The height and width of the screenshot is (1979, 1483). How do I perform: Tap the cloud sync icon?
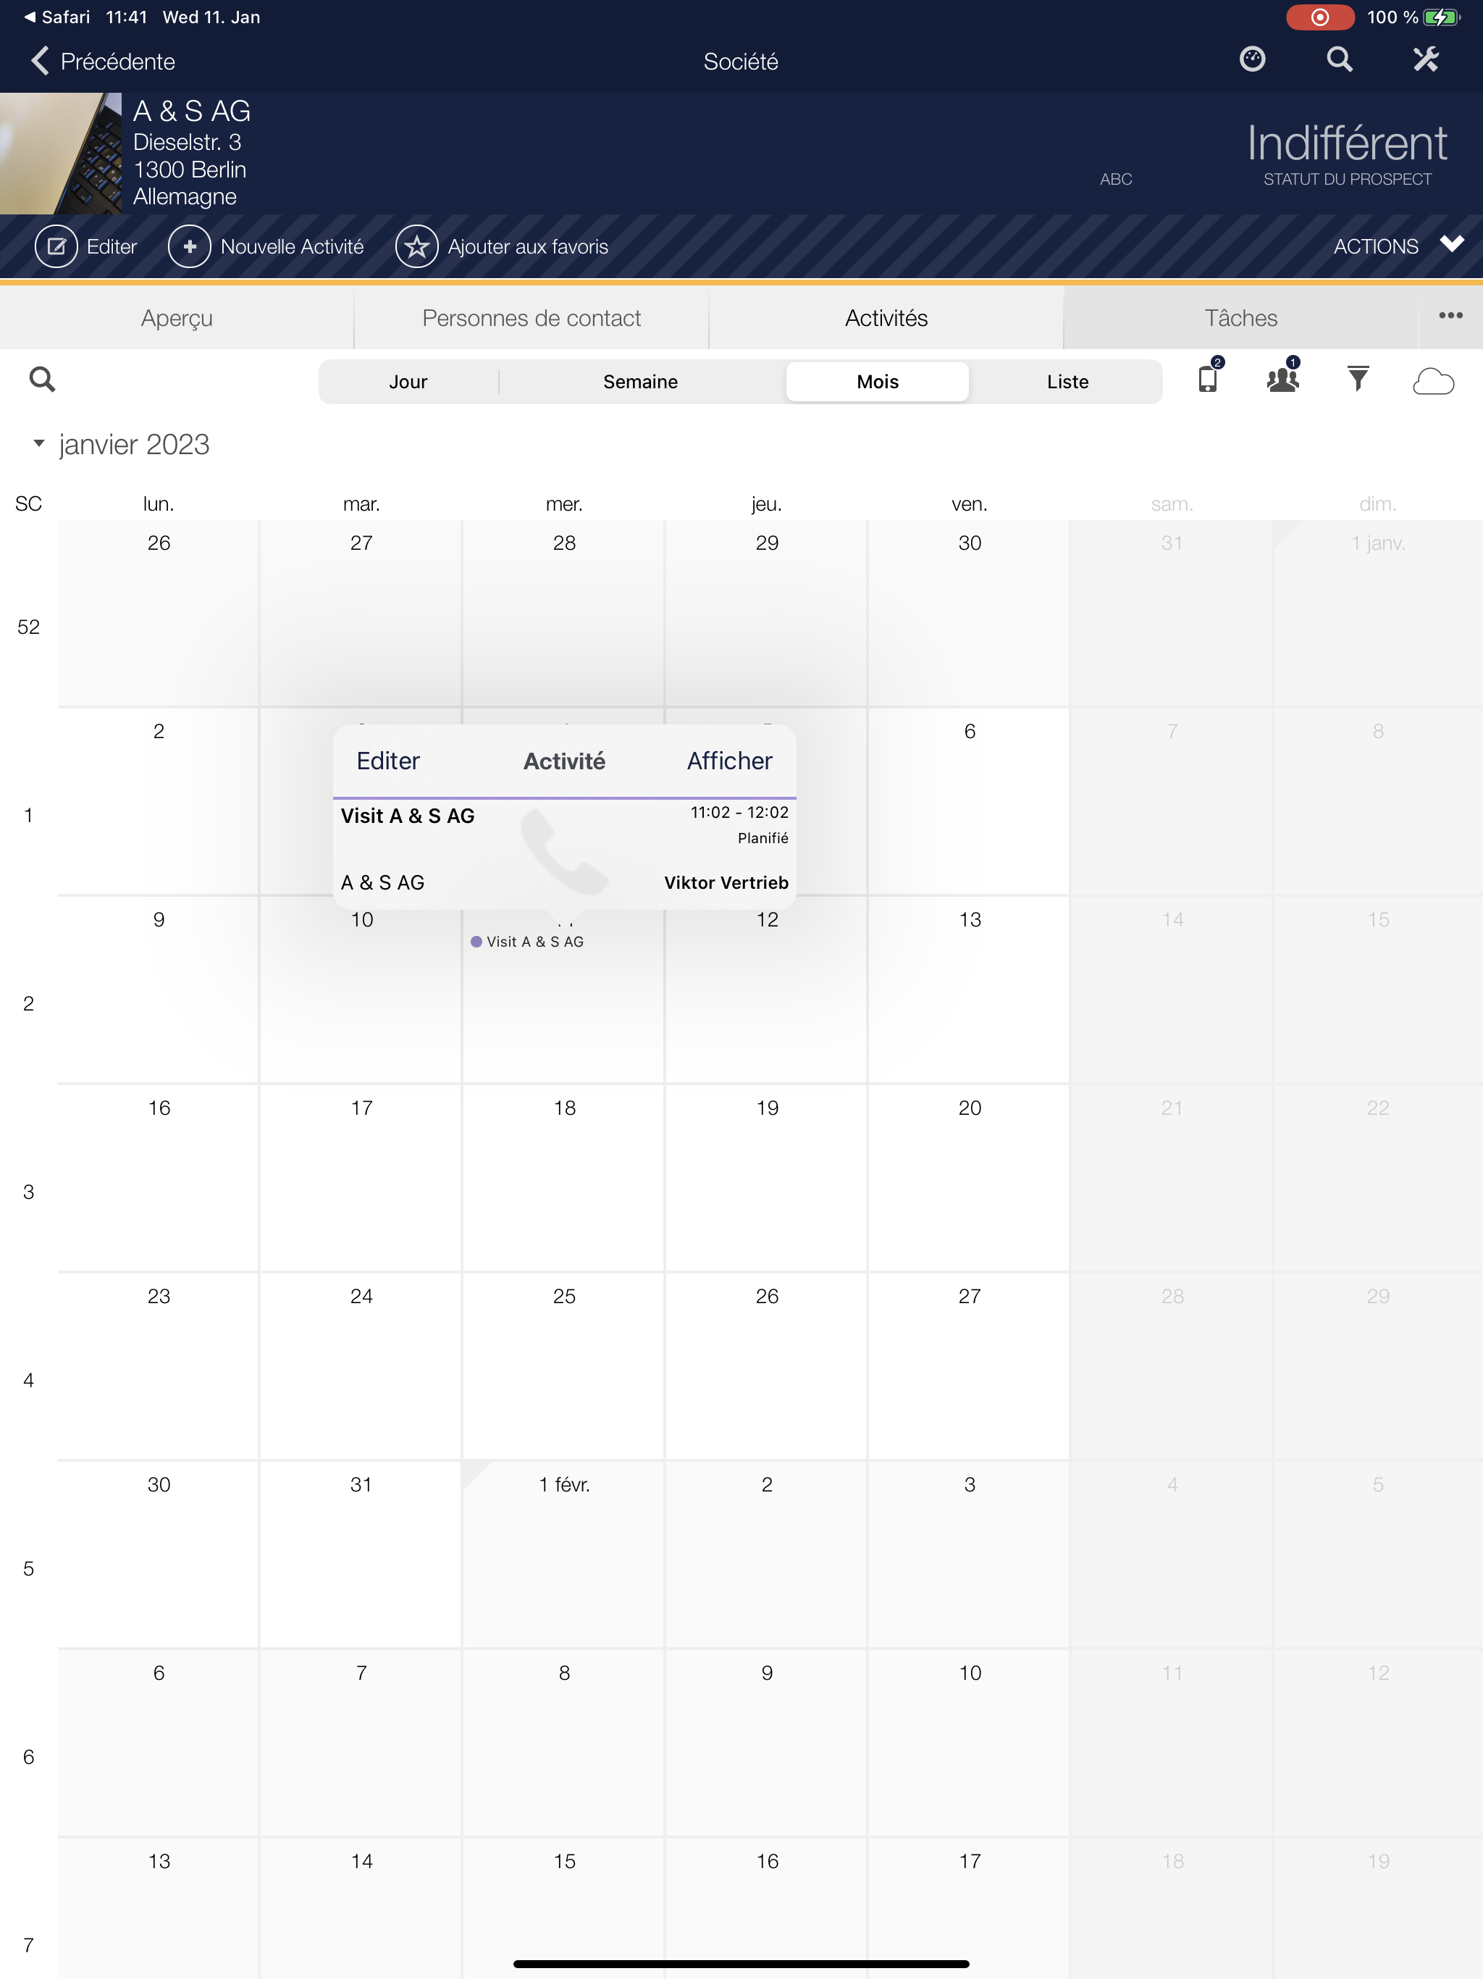1433,381
